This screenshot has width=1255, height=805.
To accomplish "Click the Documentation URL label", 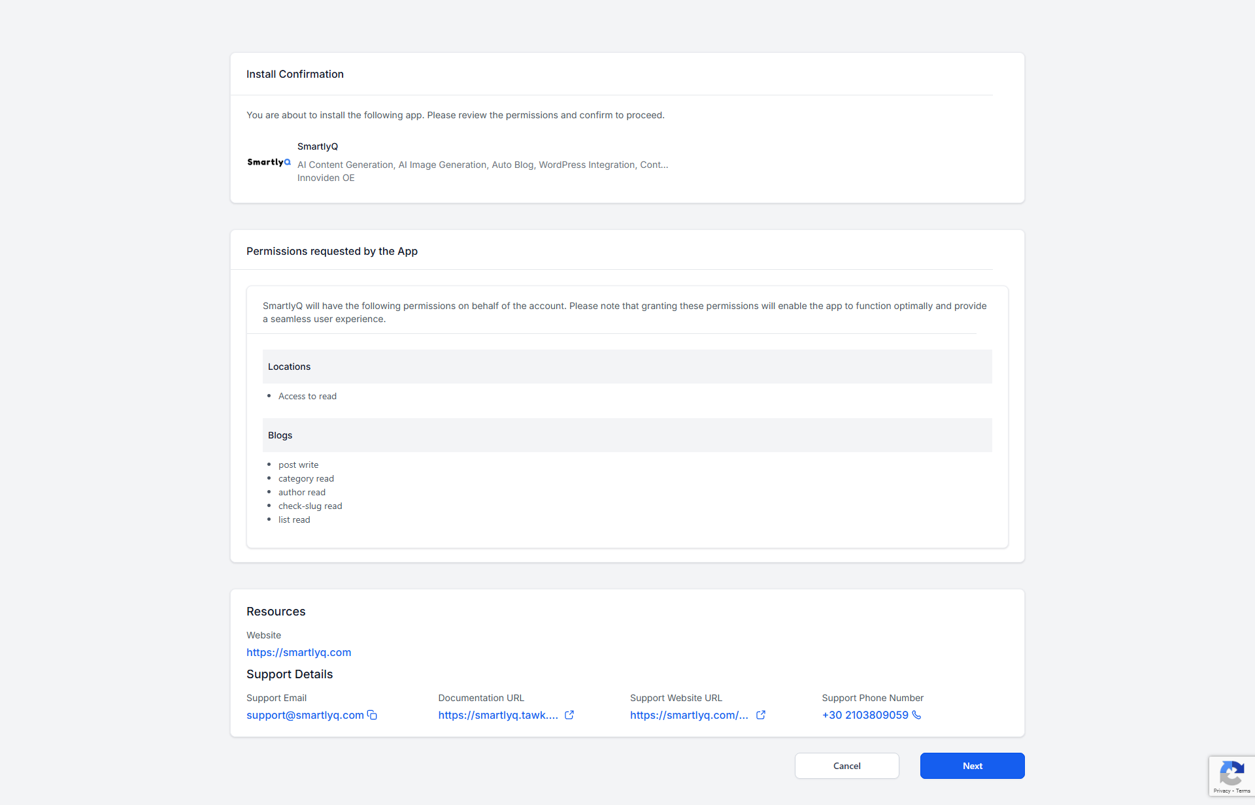I will [x=481, y=698].
